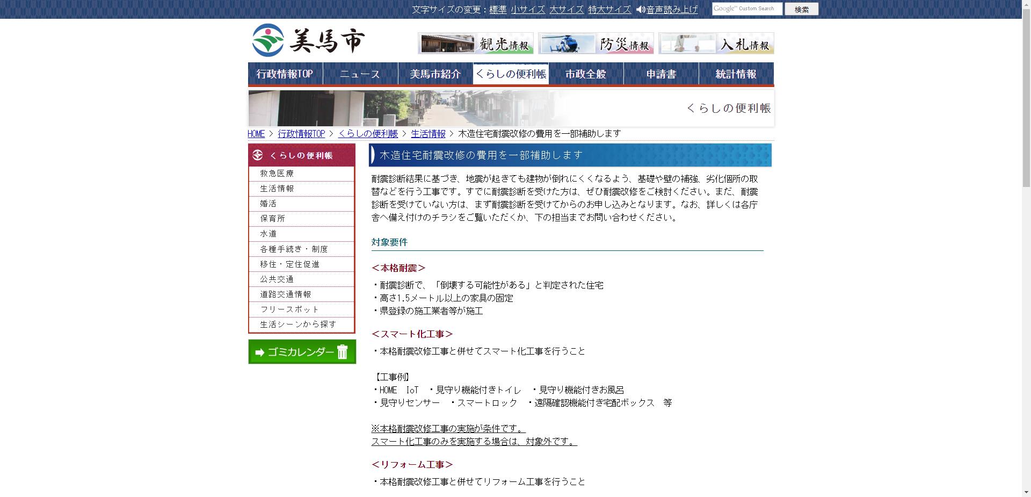The width and height of the screenshot is (1031, 497).
Task: Click 生活情報 in the breadcrumb trail
Action: pyautogui.click(x=427, y=134)
